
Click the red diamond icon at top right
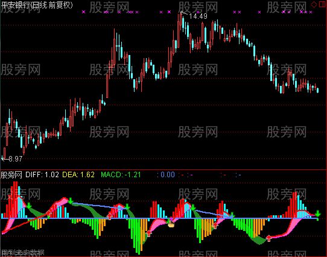pyautogui.click(x=314, y=5)
